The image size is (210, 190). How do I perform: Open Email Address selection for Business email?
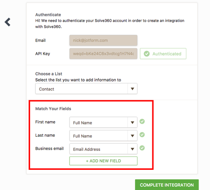pos(103,149)
